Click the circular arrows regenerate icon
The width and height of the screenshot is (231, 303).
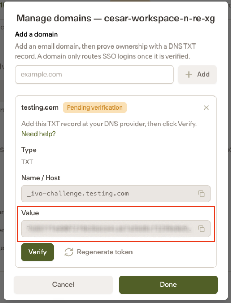click(x=69, y=252)
